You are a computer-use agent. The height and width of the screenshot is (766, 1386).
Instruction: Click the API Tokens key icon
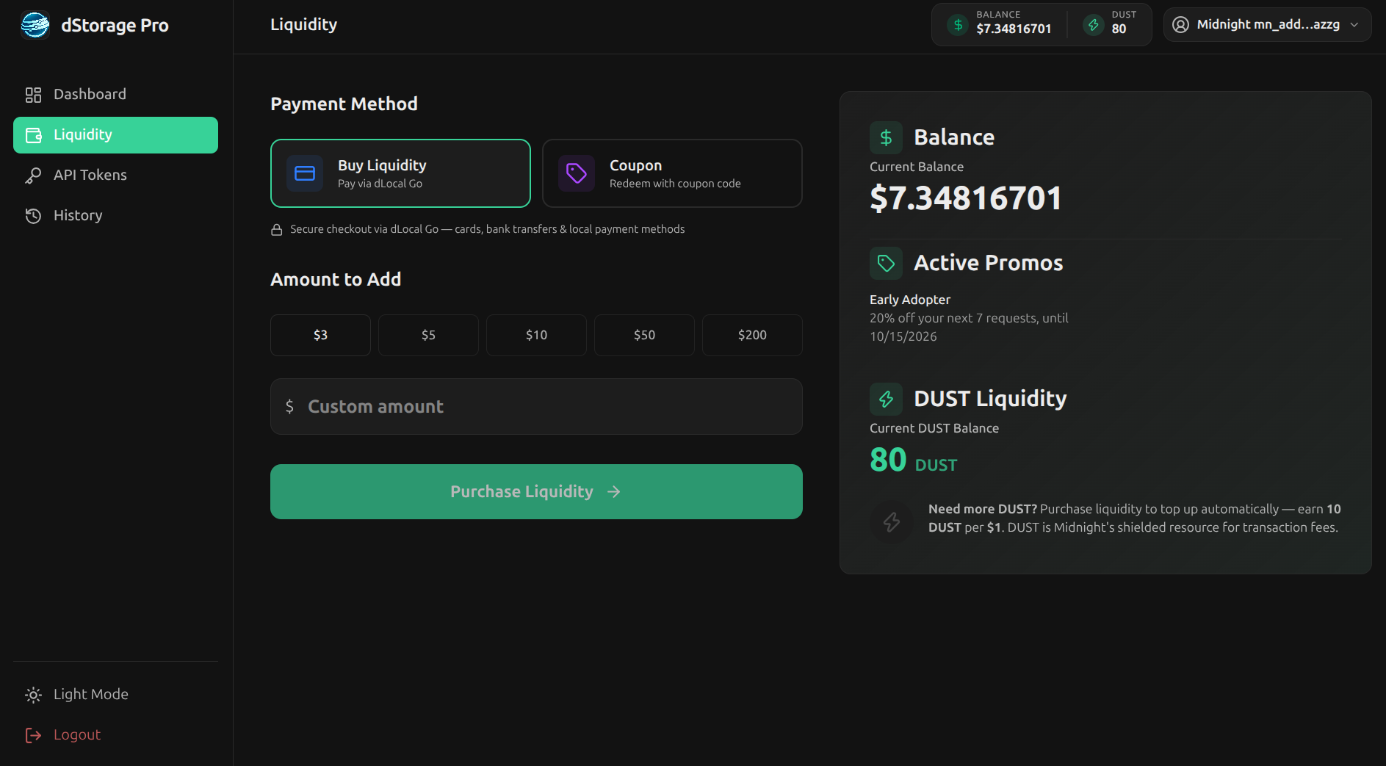click(x=33, y=176)
